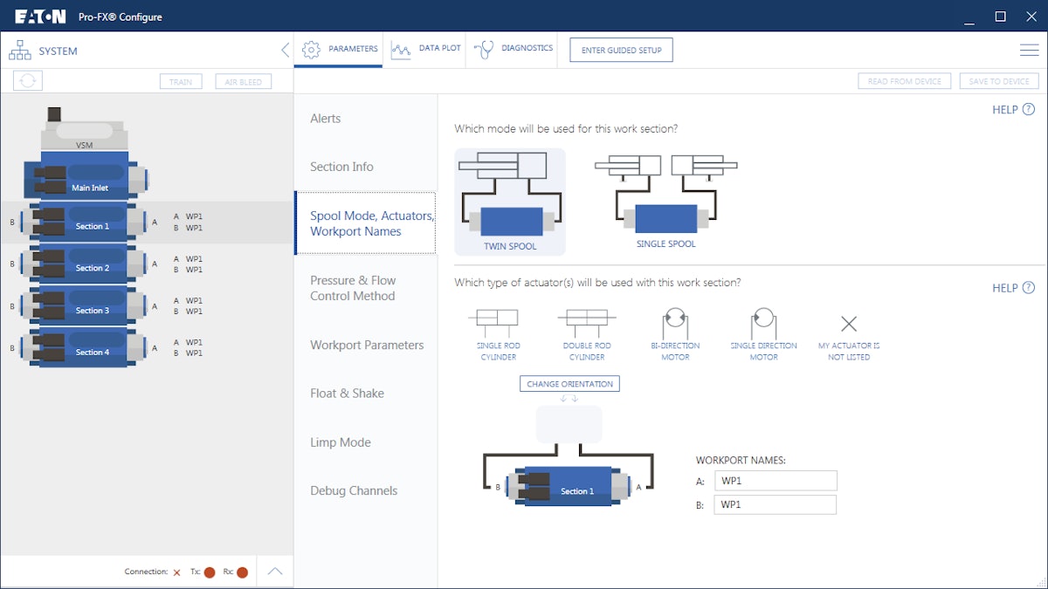Click the ENTER GUIDED SETUP button

(620, 50)
